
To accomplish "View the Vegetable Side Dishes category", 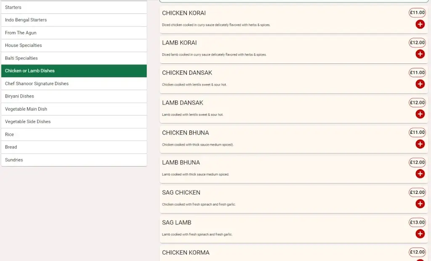I will 74,122.
